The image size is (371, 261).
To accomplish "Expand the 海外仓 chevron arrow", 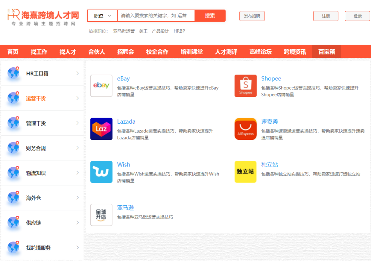I will click(78, 198).
